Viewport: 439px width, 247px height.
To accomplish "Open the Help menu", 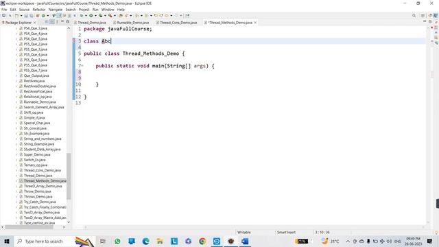I will click(121, 10).
